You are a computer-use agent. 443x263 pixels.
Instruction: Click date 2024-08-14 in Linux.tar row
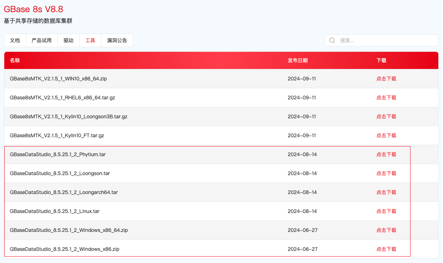point(302,211)
